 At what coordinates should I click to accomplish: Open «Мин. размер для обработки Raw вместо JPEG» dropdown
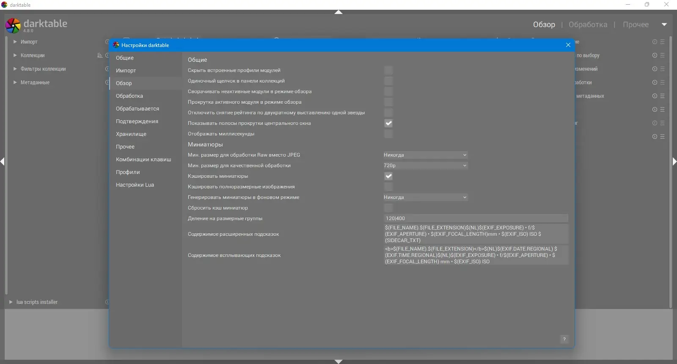[425, 155]
